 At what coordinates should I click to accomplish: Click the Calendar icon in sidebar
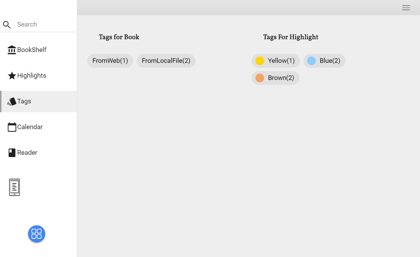point(12,127)
